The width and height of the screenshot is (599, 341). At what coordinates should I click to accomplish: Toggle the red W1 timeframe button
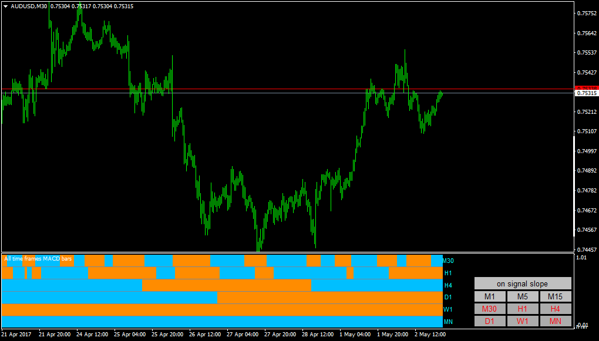(523, 321)
